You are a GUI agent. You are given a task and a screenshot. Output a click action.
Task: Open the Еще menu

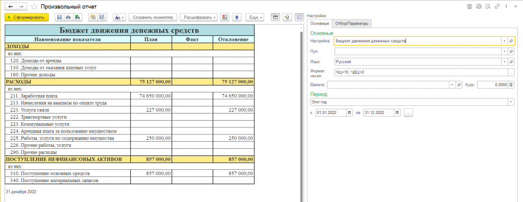coord(255,17)
